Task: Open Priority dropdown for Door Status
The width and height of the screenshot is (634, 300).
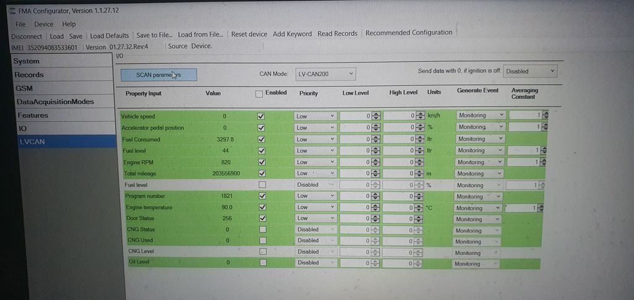Action: click(x=316, y=218)
